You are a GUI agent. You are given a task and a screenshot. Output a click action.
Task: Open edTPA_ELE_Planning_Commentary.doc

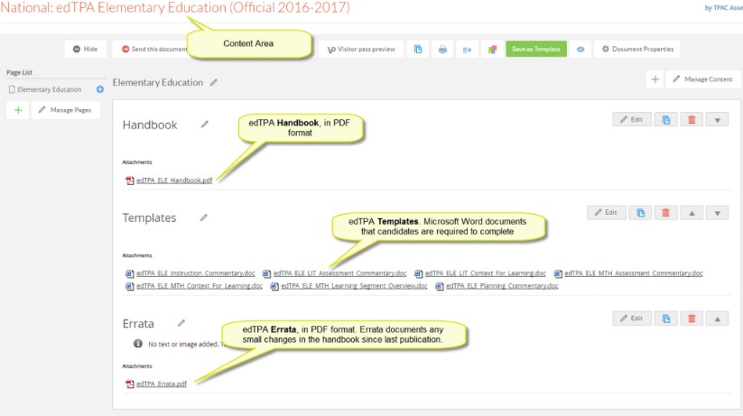[x=502, y=286]
